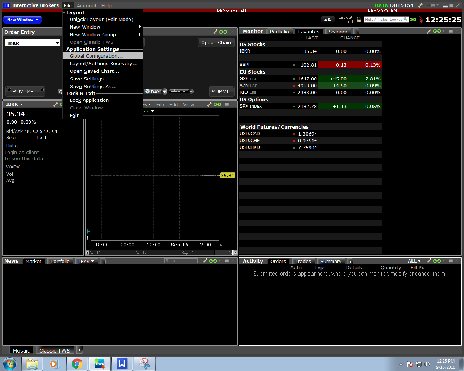The width and height of the screenshot is (464, 371).
Task: Click Order Entry panel green link icon
Action: [x=223, y=32]
